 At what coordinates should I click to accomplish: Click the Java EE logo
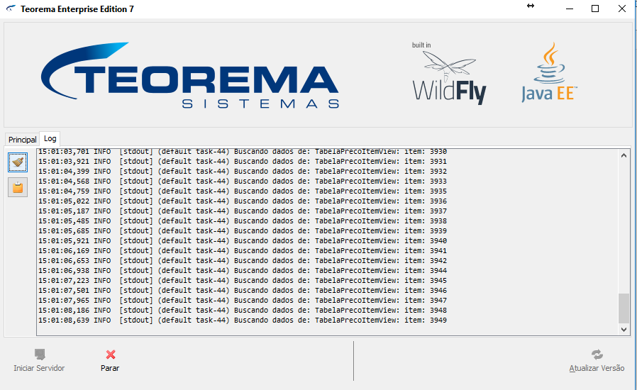click(x=549, y=72)
